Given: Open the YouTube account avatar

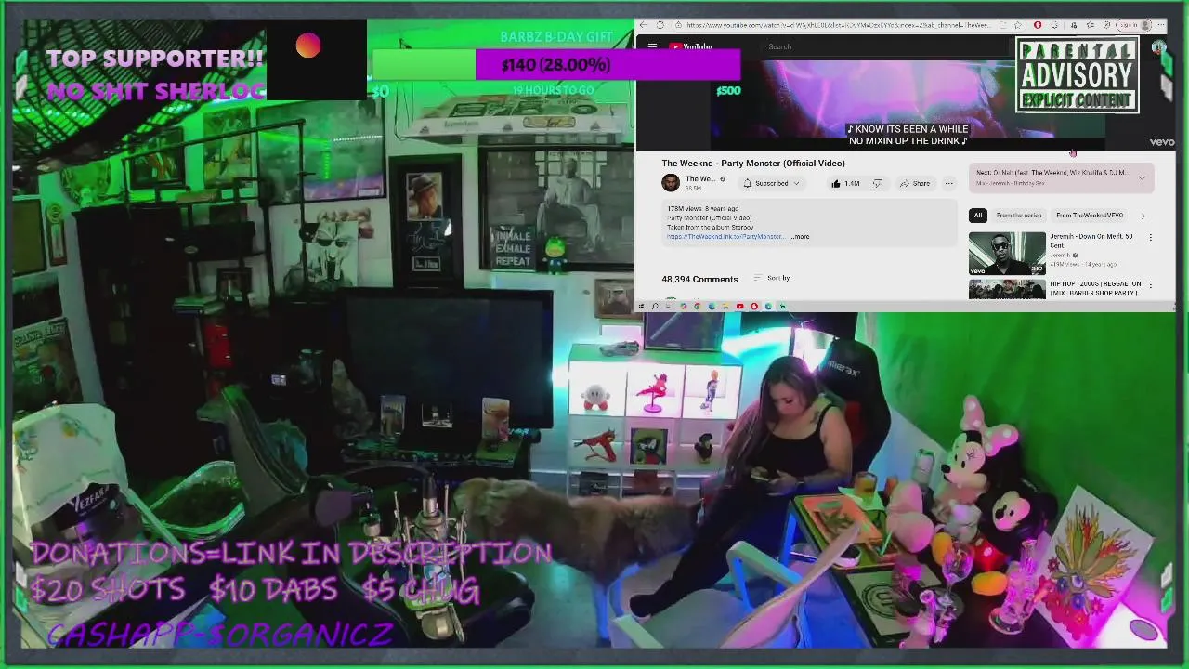Looking at the screenshot, I should pos(1157,47).
